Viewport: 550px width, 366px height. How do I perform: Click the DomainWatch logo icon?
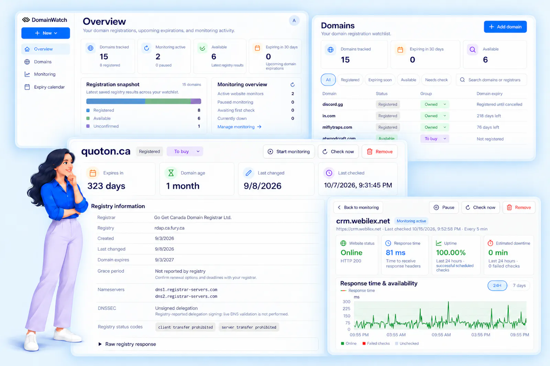click(x=26, y=20)
